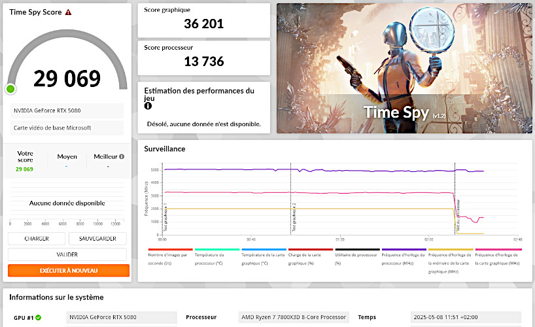The width and height of the screenshot is (535, 327).
Task: Click the Processeur label in system info
Action: coord(201,317)
